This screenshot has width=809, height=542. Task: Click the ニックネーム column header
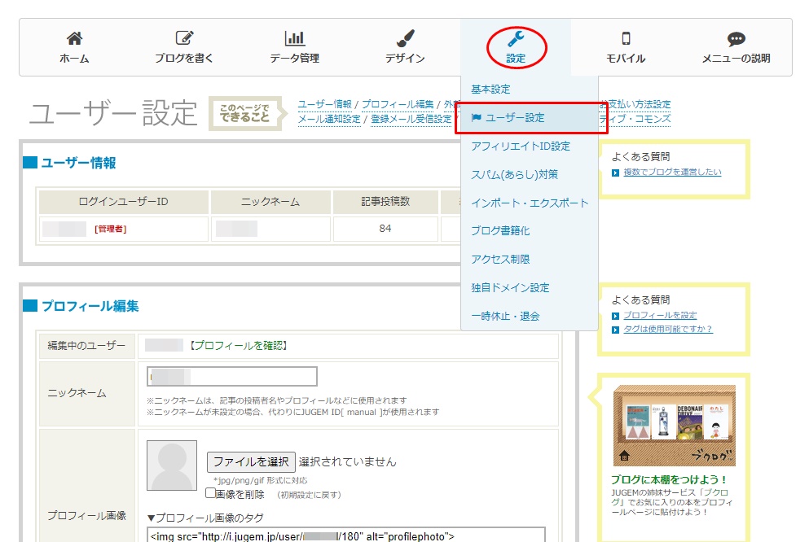(x=270, y=202)
